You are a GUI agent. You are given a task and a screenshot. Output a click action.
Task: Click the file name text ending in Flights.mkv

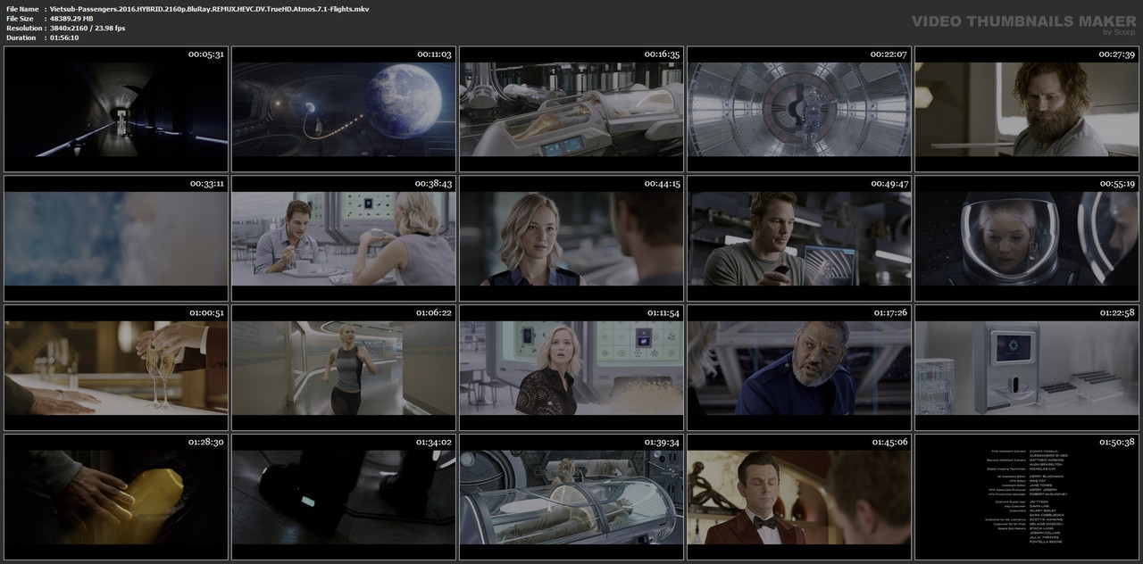tap(210, 9)
